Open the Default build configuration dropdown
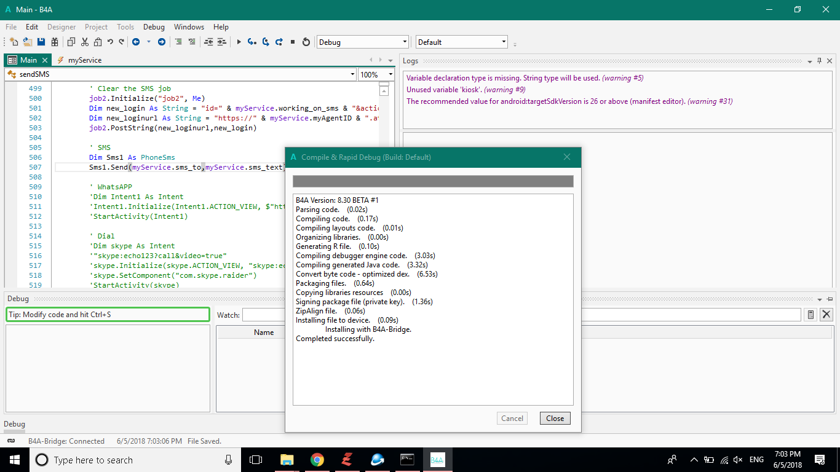 [x=504, y=42]
